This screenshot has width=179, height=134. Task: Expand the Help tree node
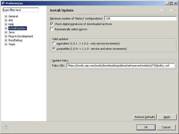click(x=6, y=24)
